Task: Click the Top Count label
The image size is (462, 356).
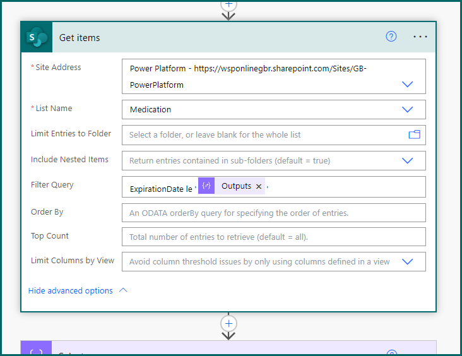Action: (49, 236)
